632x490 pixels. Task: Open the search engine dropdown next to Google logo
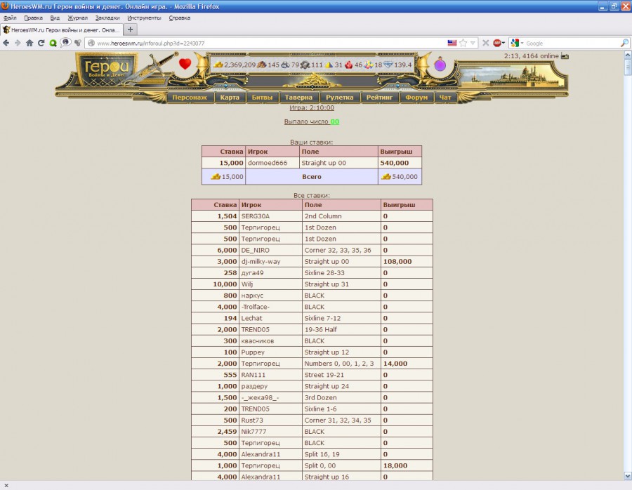522,43
